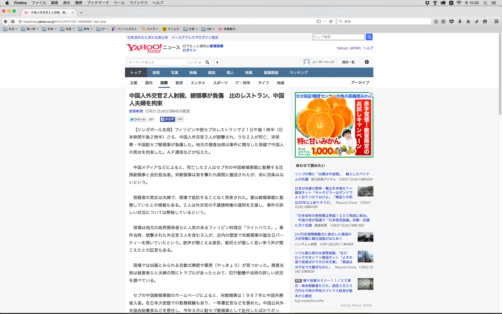Reload the page

(x=331, y=21)
